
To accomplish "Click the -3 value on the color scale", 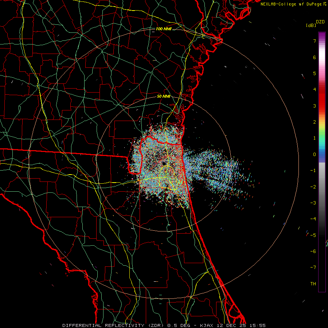I will tap(313, 203).
